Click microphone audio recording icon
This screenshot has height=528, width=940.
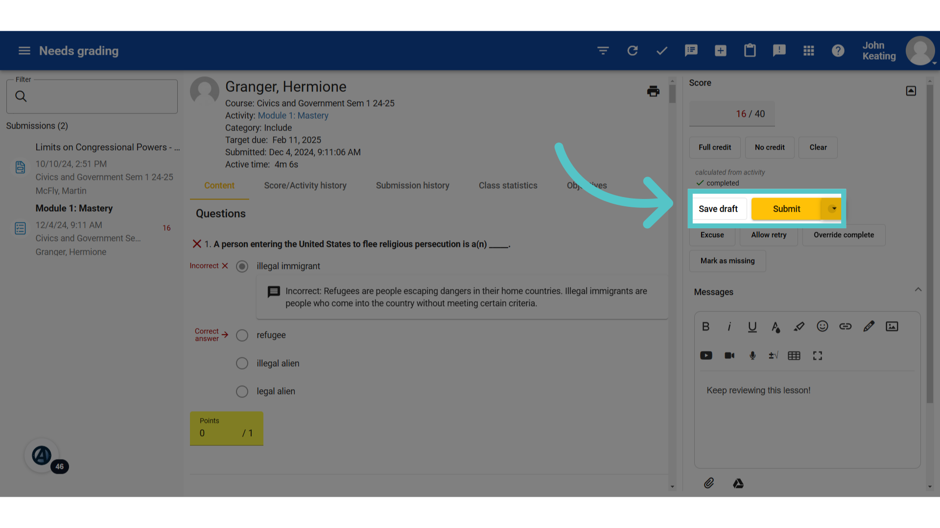pos(752,355)
